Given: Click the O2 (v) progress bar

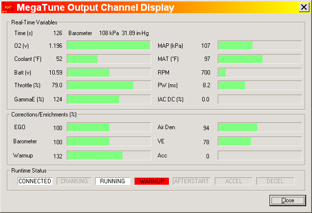Looking at the screenshot, I should pos(109,45).
